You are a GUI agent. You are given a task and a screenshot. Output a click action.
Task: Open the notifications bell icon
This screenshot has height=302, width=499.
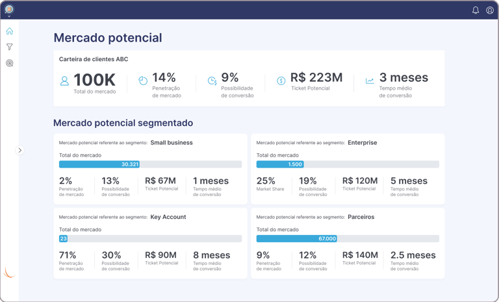point(476,10)
